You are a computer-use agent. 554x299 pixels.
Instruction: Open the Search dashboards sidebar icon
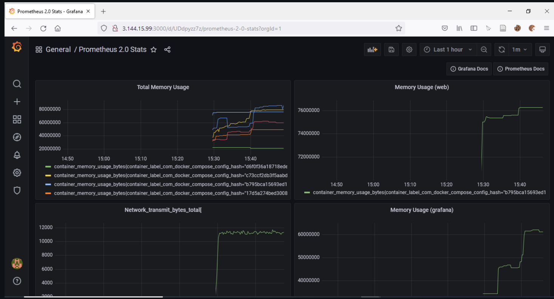coord(17,84)
